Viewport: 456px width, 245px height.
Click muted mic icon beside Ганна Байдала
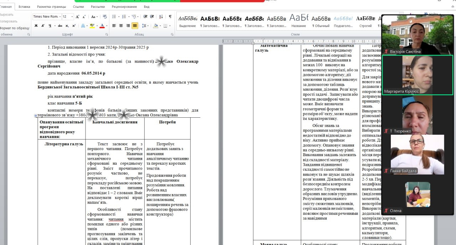click(386, 171)
